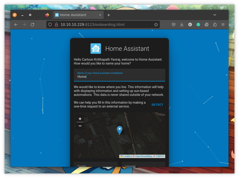This screenshot has width=239, height=178.
Task: Open the Language dropdown field
Action: click(x=143, y=165)
